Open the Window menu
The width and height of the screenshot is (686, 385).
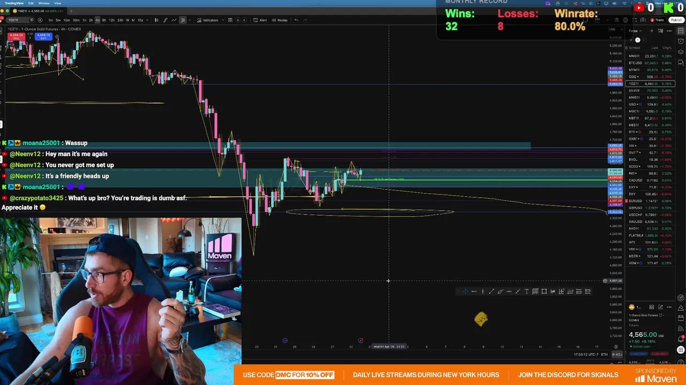[x=44, y=3]
